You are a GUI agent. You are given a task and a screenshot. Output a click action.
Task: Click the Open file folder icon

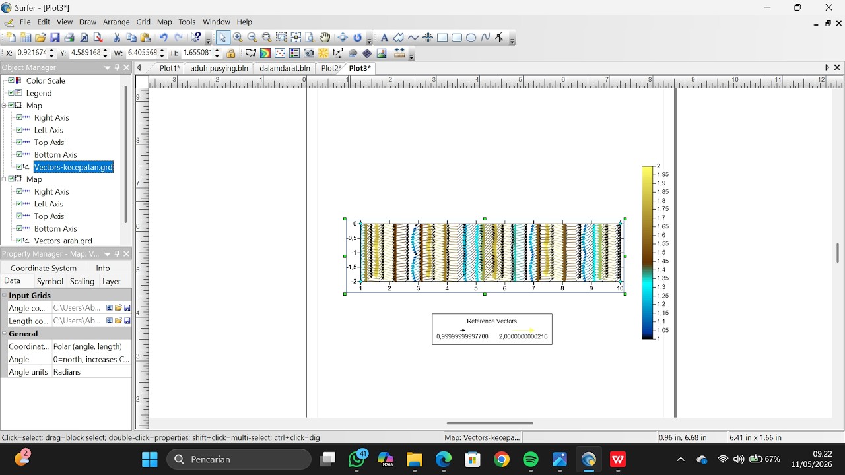[40, 38]
